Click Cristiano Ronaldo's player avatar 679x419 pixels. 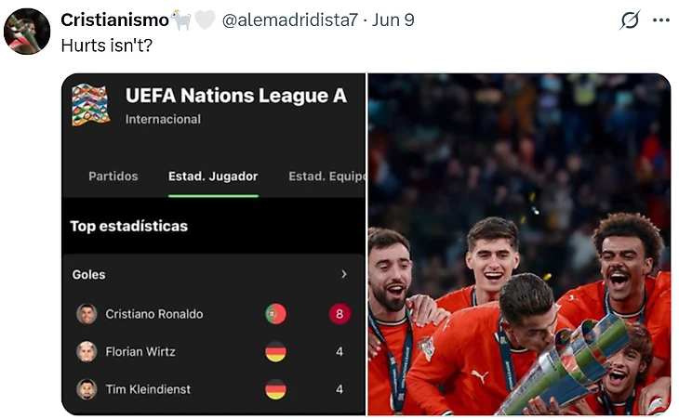point(87,314)
